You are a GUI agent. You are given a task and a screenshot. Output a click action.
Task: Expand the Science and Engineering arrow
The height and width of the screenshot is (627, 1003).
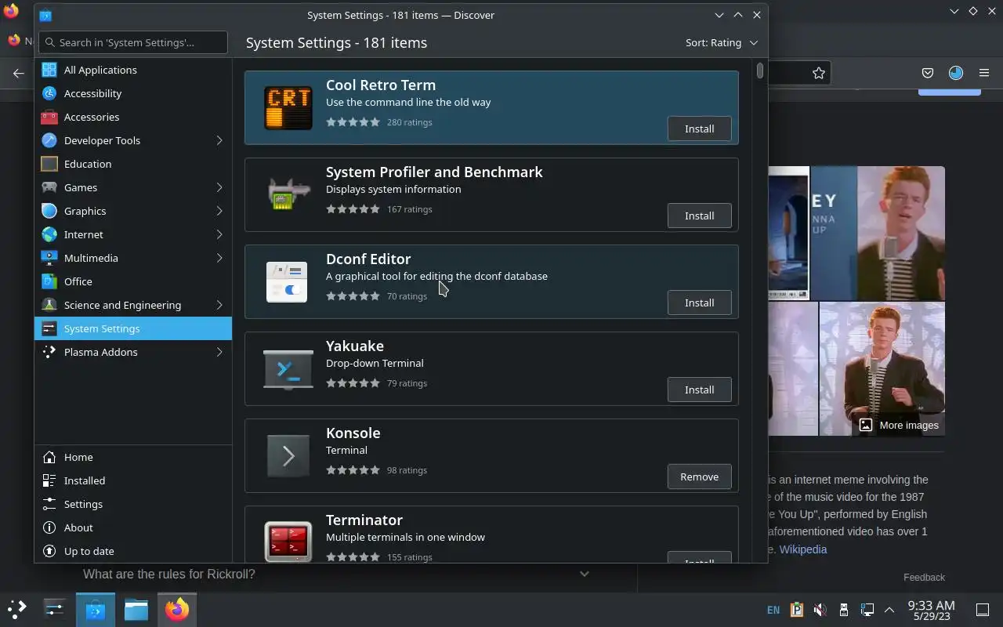[x=219, y=305]
